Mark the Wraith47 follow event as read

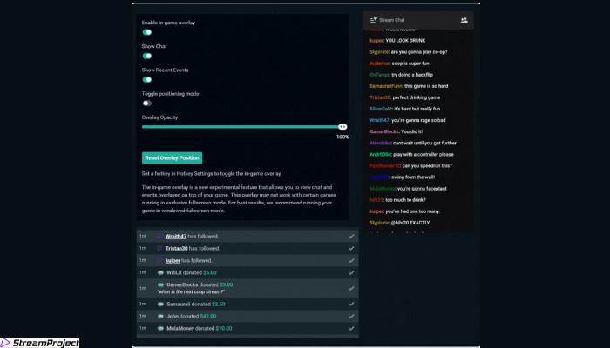pos(351,236)
